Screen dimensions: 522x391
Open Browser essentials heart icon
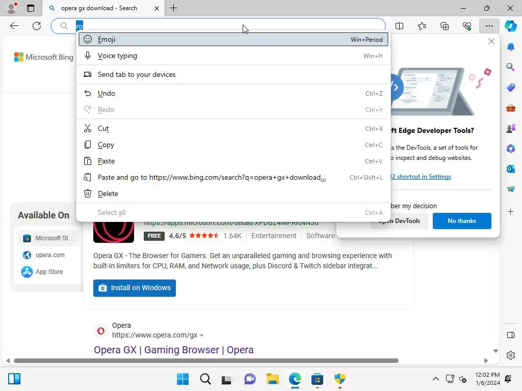click(467, 26)
